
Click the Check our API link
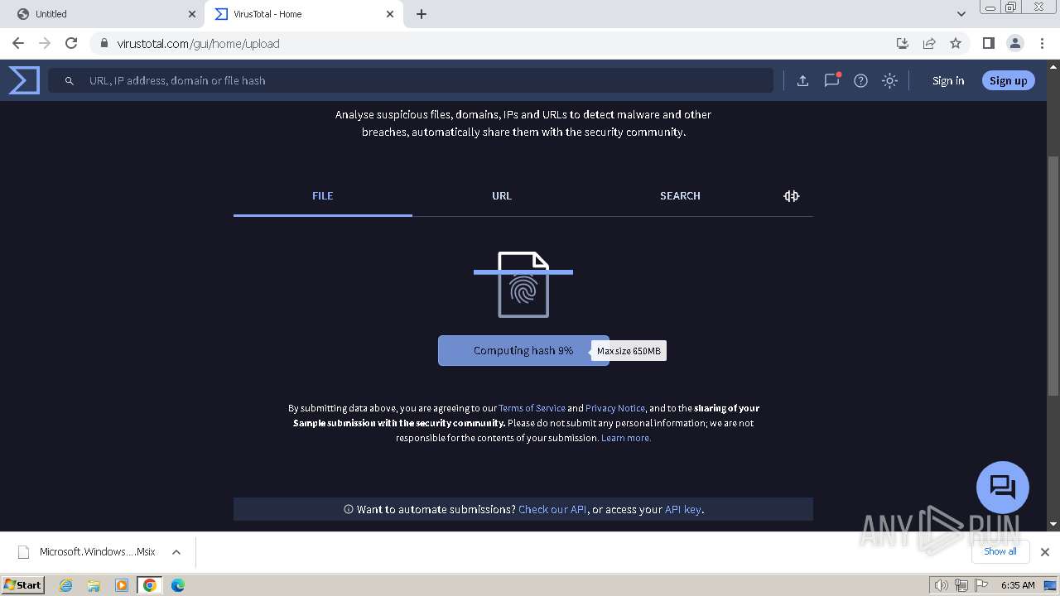point(552,509)
